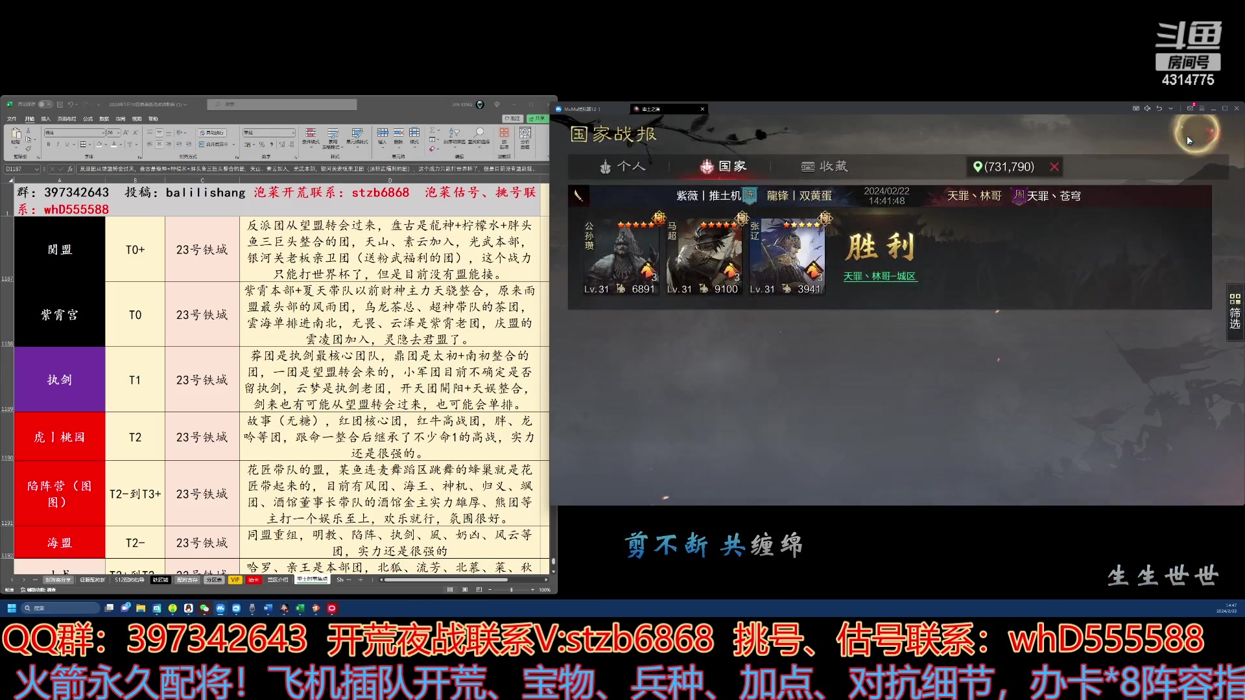
Task: Open the File (文件) menu tab
Action: [12, 119]
